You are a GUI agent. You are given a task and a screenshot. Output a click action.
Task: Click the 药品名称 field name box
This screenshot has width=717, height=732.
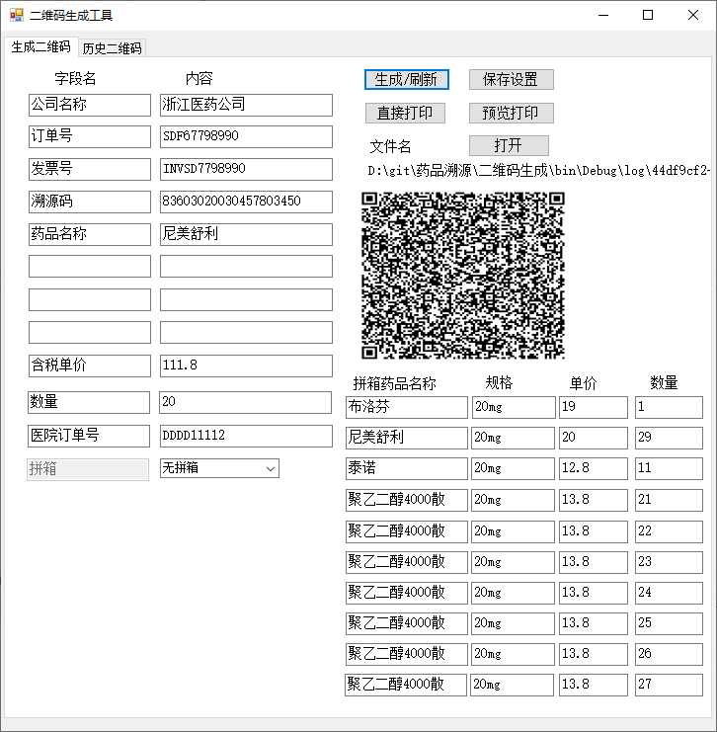pyautogui.click(x=90, y=234)
